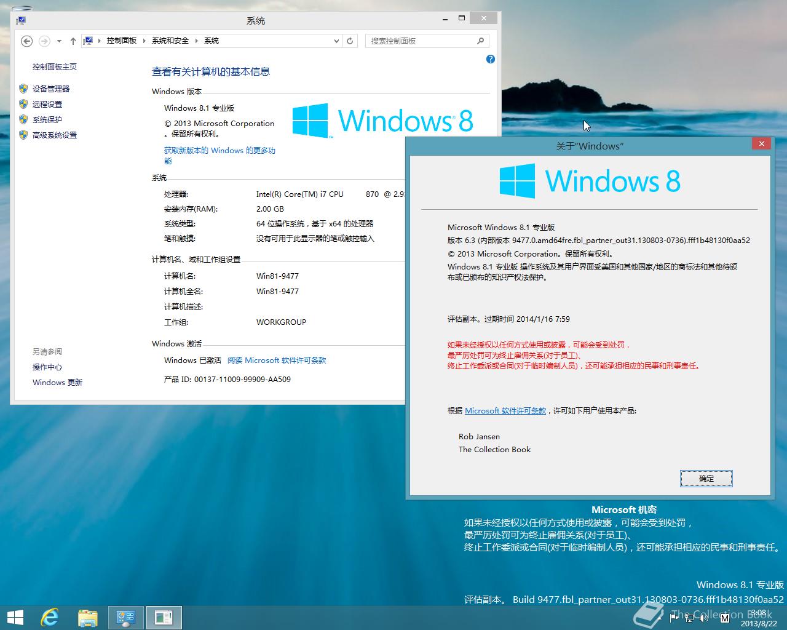
Task: Open 高级系统设置 link
Action: (55, 135)
